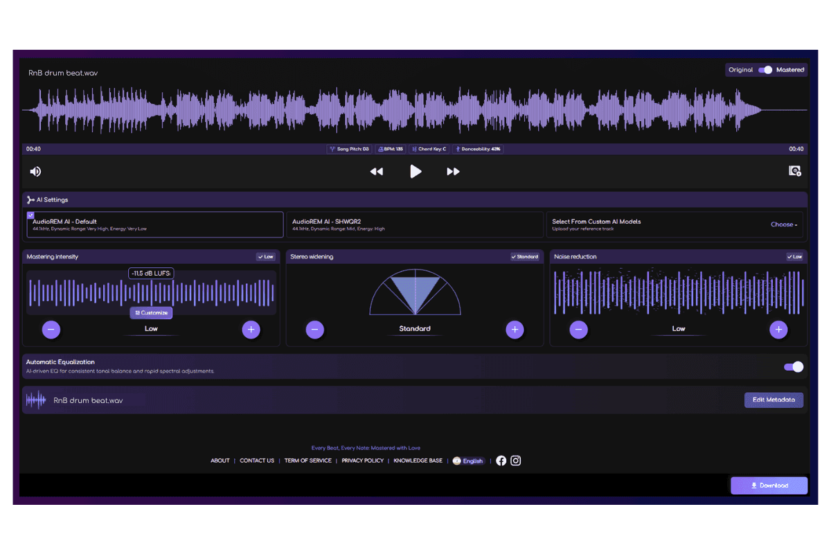
Task: Increase noise reduction with plus button
Action: (x=778, y=330)
